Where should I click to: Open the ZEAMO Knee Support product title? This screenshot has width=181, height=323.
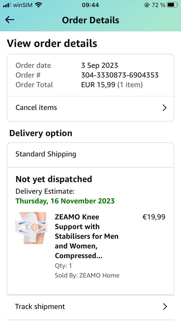point(86,236)
